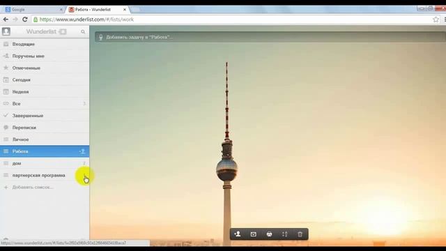Click the green padlock security icon
Image resolution: width=446 pixels, height=251 pixels.
[x=36, y=20]
